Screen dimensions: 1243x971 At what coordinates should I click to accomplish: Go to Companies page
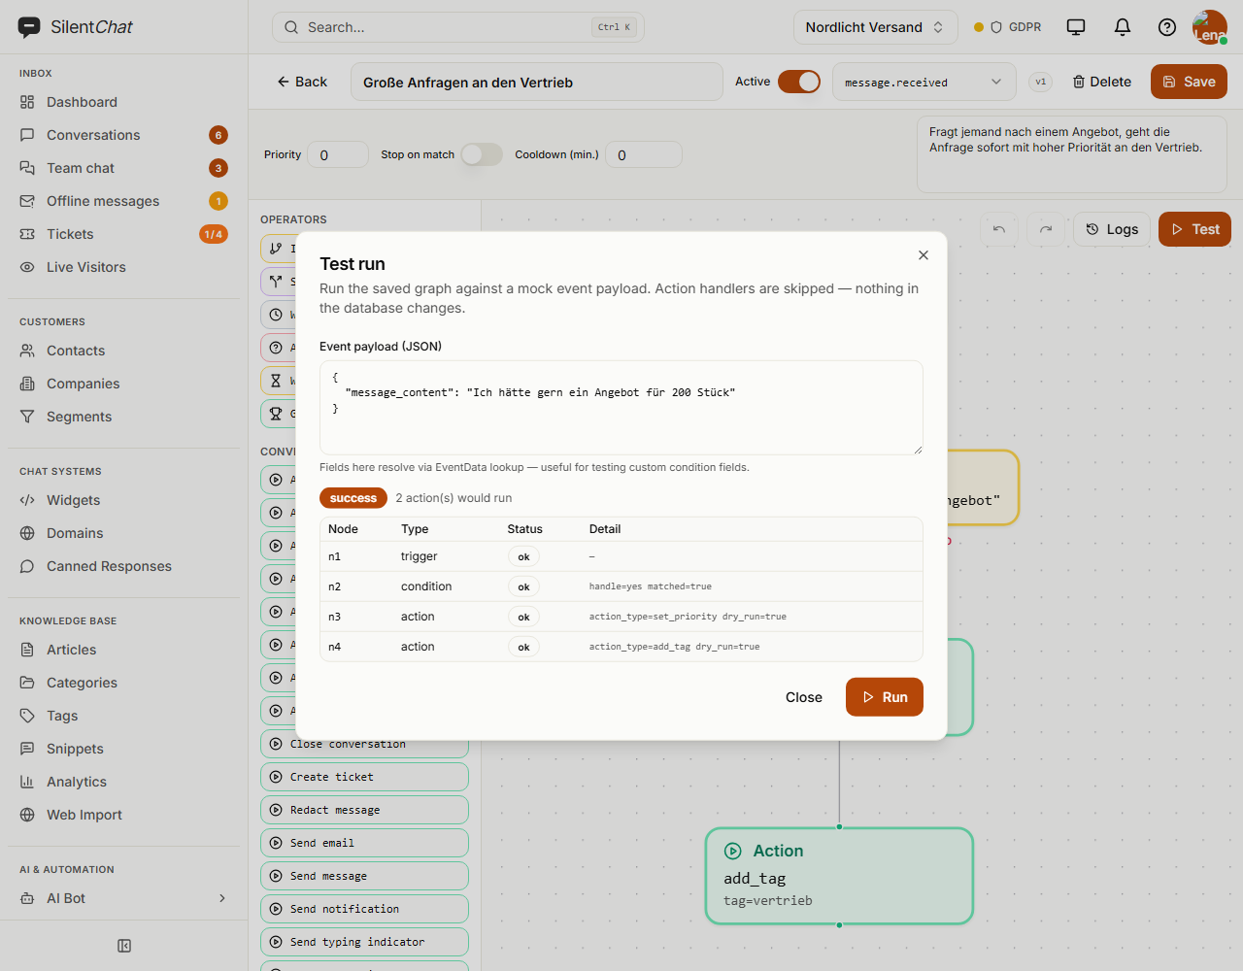click(x=124, y=384)
